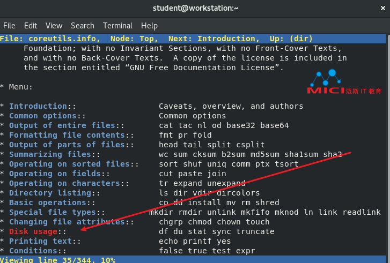Viewport: 390px width, 263px height.
Task: Follow the Operating on sorted files link
Action: click(x=69, y=164)
